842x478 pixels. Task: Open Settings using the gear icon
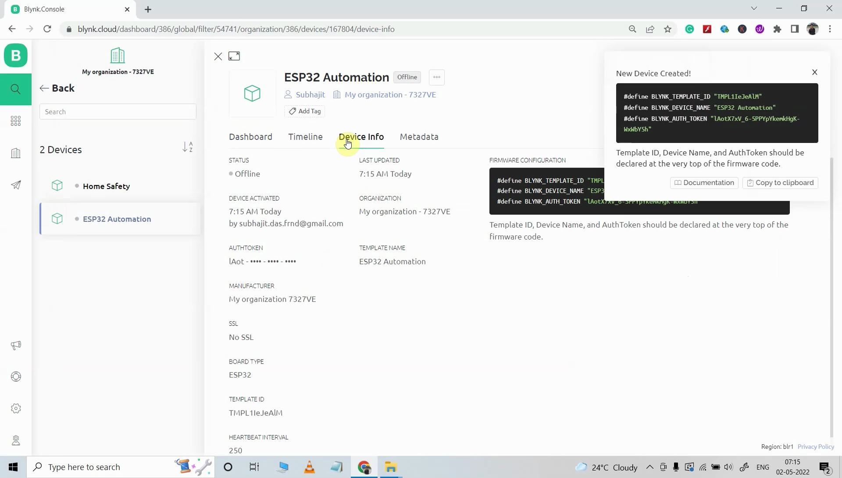16,408
